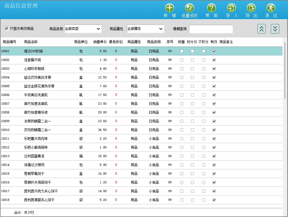Click the 商品编号 column header
Screen dimensions: 288x217
[x=9, y=42]
